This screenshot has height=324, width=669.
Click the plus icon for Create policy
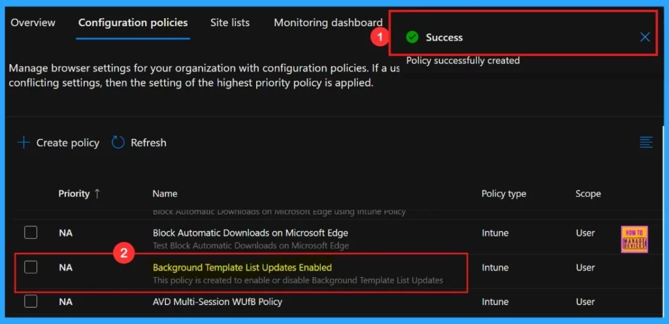24,143
